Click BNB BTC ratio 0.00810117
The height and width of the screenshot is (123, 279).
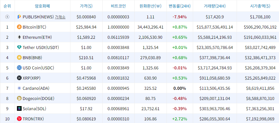point(118,58)
